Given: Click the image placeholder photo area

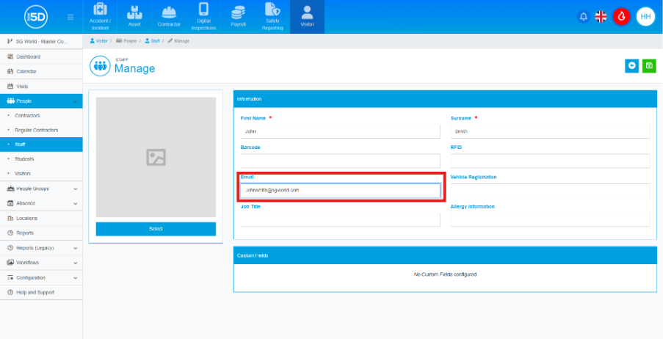Looking at the screenshot, I should pyautogui.click(x=156, y=157).
